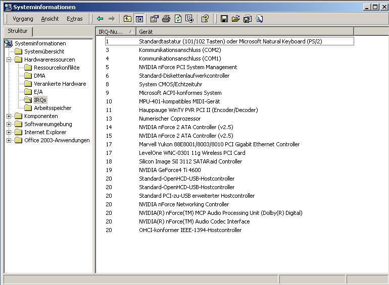
Task: Refresh the view with green arrows icon
Action: pos(178,19)
